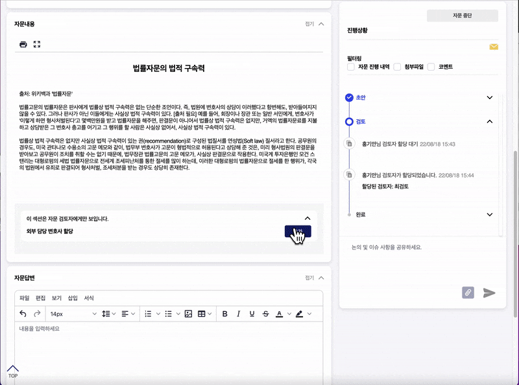
Task: Apply highlight background color
Action: (300, 314)
